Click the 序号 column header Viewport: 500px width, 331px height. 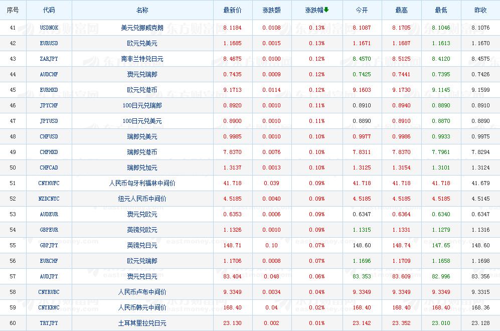coord(13,10)
